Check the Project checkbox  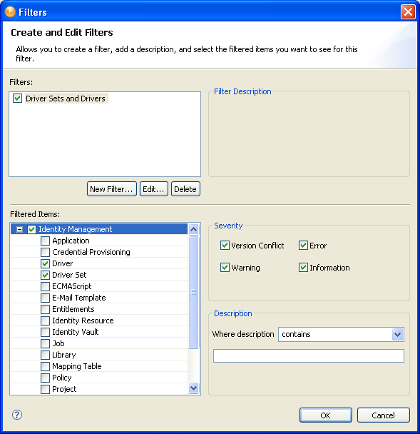click(x=45, y=389)
